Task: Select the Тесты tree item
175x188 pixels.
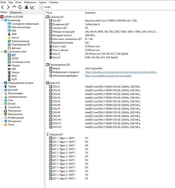Action: [11, 125]
